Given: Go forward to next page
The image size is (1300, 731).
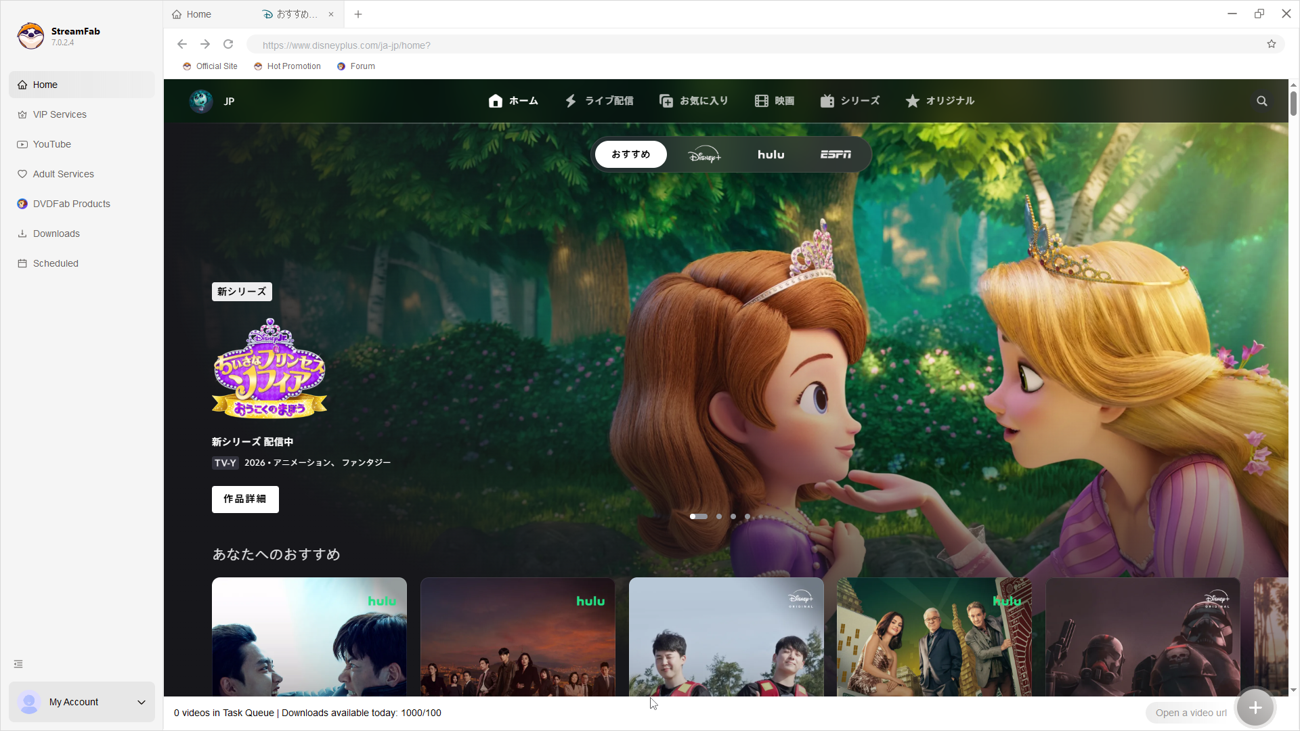Looking at the screenshot, I should [x=205, y=45].
